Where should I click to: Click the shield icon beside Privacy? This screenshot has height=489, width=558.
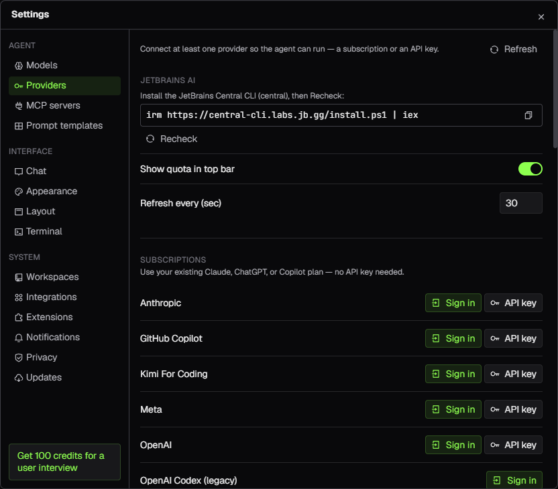[19, 358]
